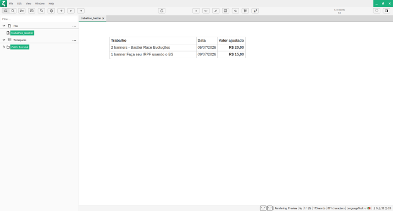The height and width of the screenshot is (211, 393).
Task: Focus the Filter input field
Action: [40, 19]
